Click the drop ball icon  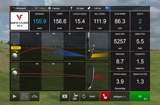pyautogui.click(x=75, y=96)
